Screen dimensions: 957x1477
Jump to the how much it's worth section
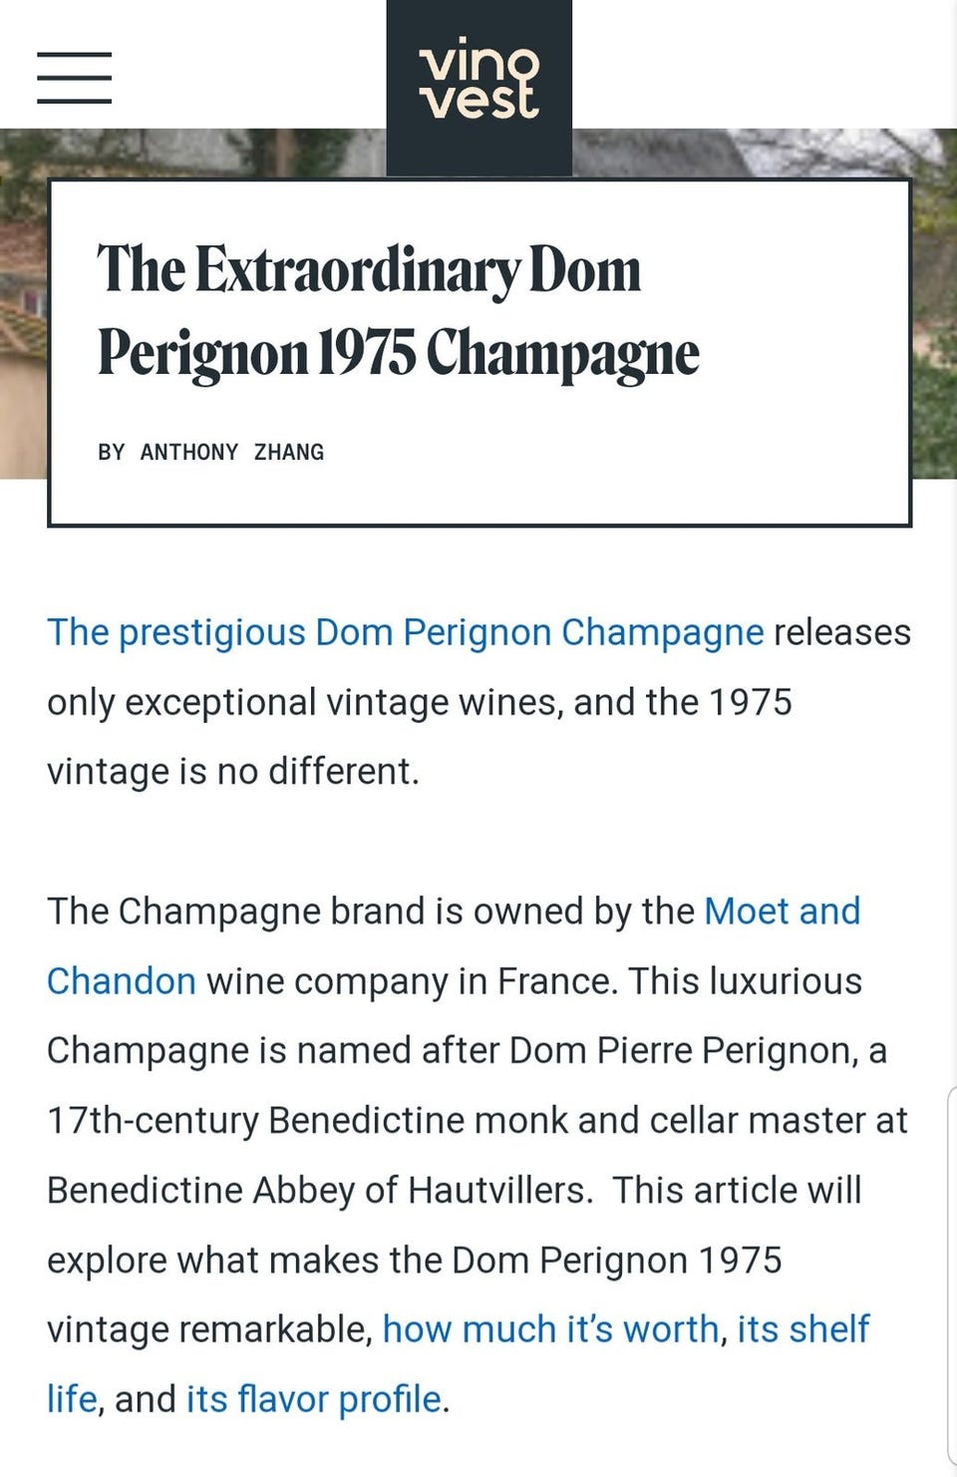[550, 1329]
